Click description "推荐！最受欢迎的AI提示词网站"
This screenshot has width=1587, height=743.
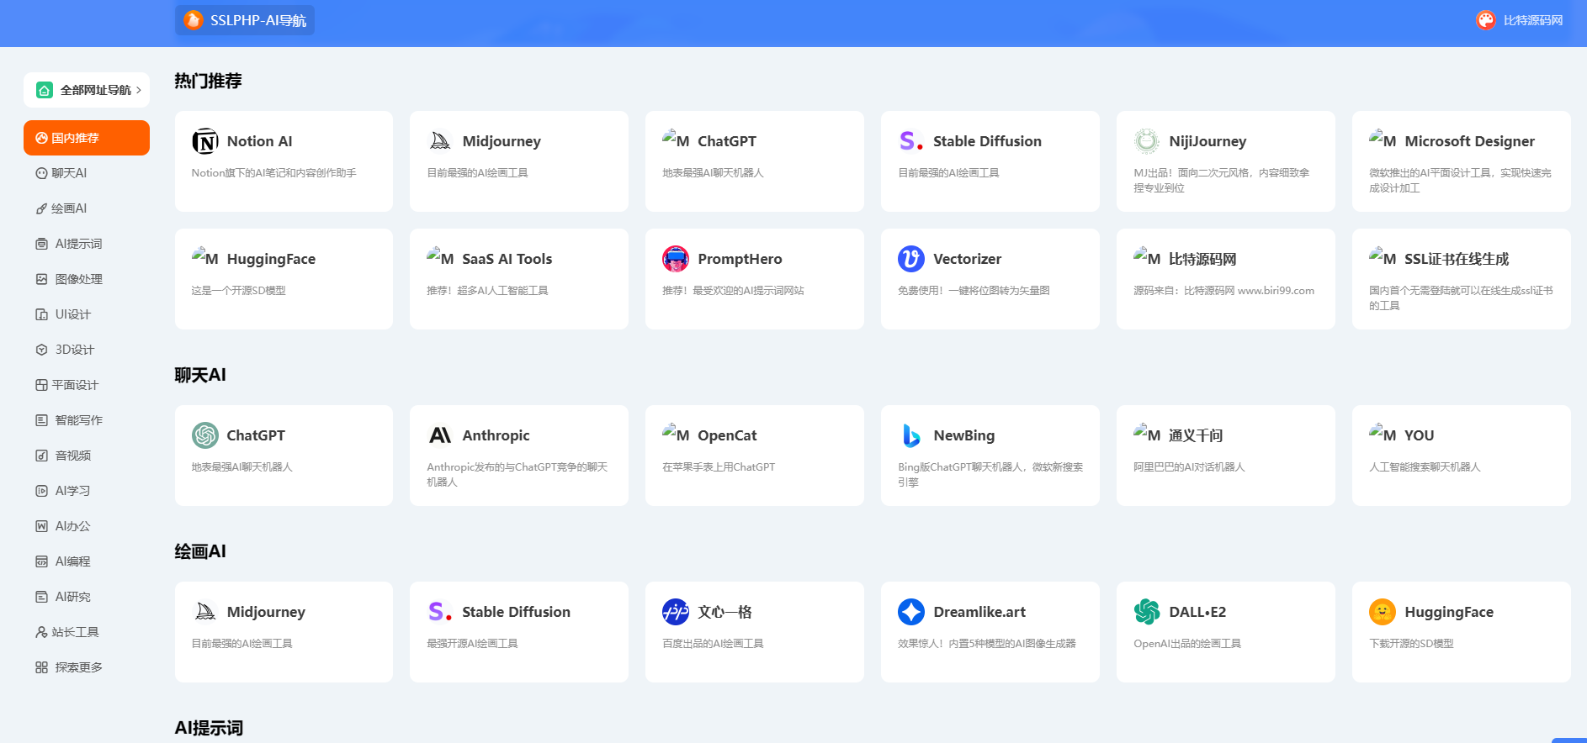point(733,291)
